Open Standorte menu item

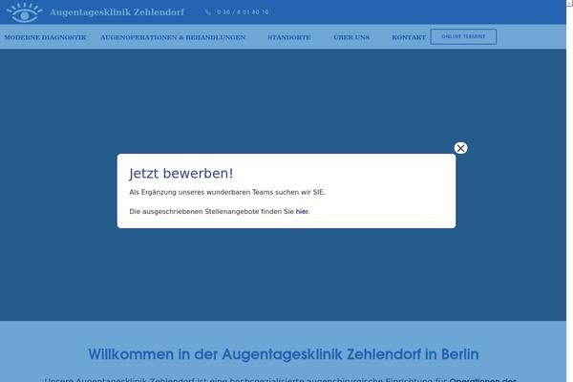point(289,37)
